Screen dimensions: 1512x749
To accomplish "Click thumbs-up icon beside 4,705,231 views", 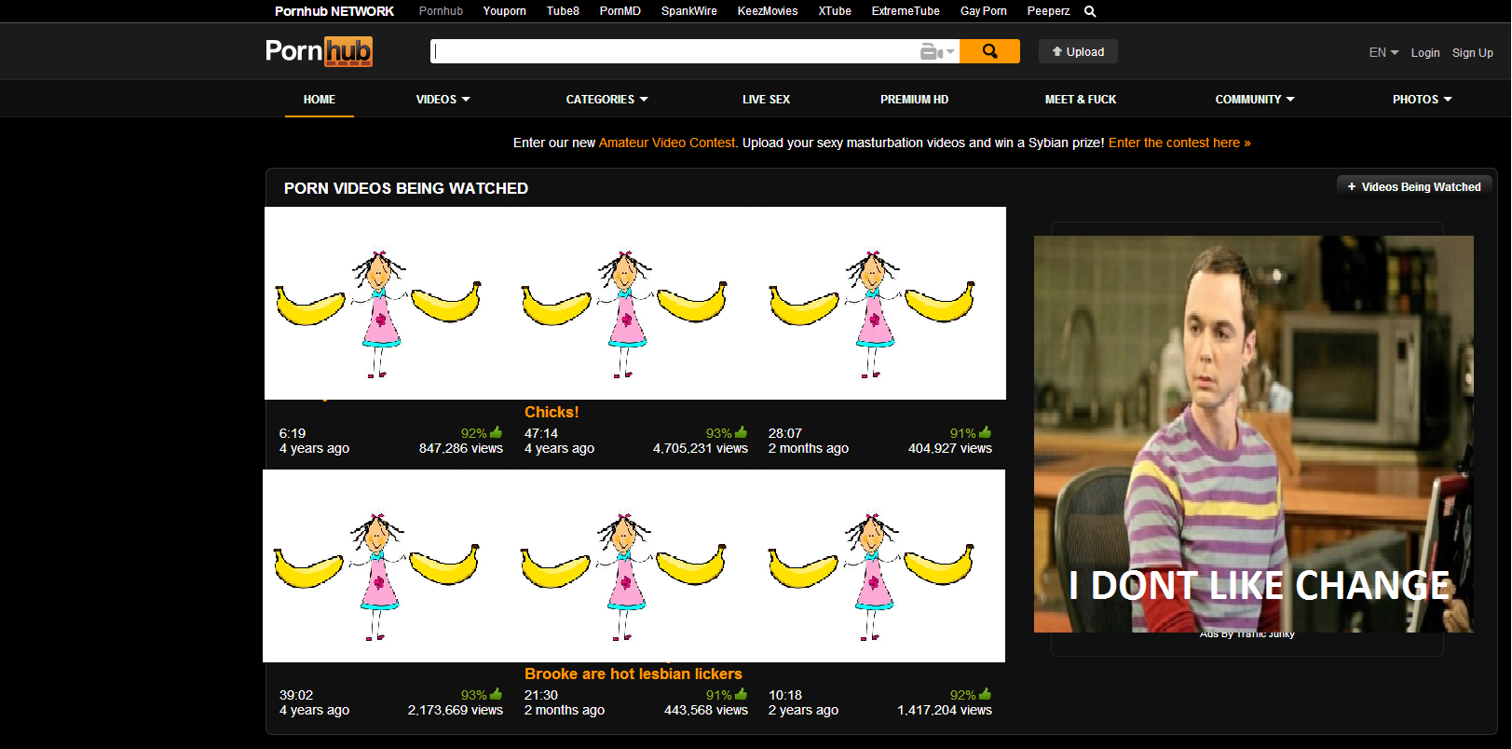I will pyautogui.click(x=742, y=432).
